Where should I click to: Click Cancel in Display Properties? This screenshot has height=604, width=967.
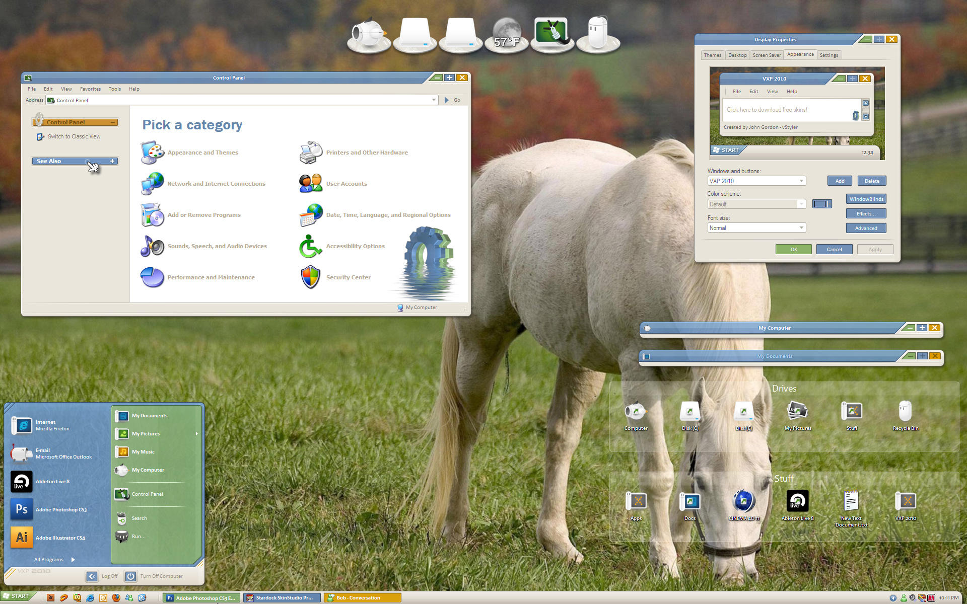pos(834,249)
